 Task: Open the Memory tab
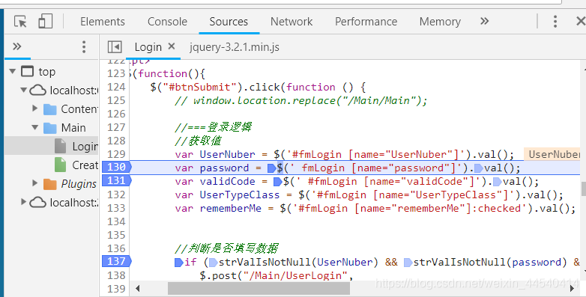440,22
